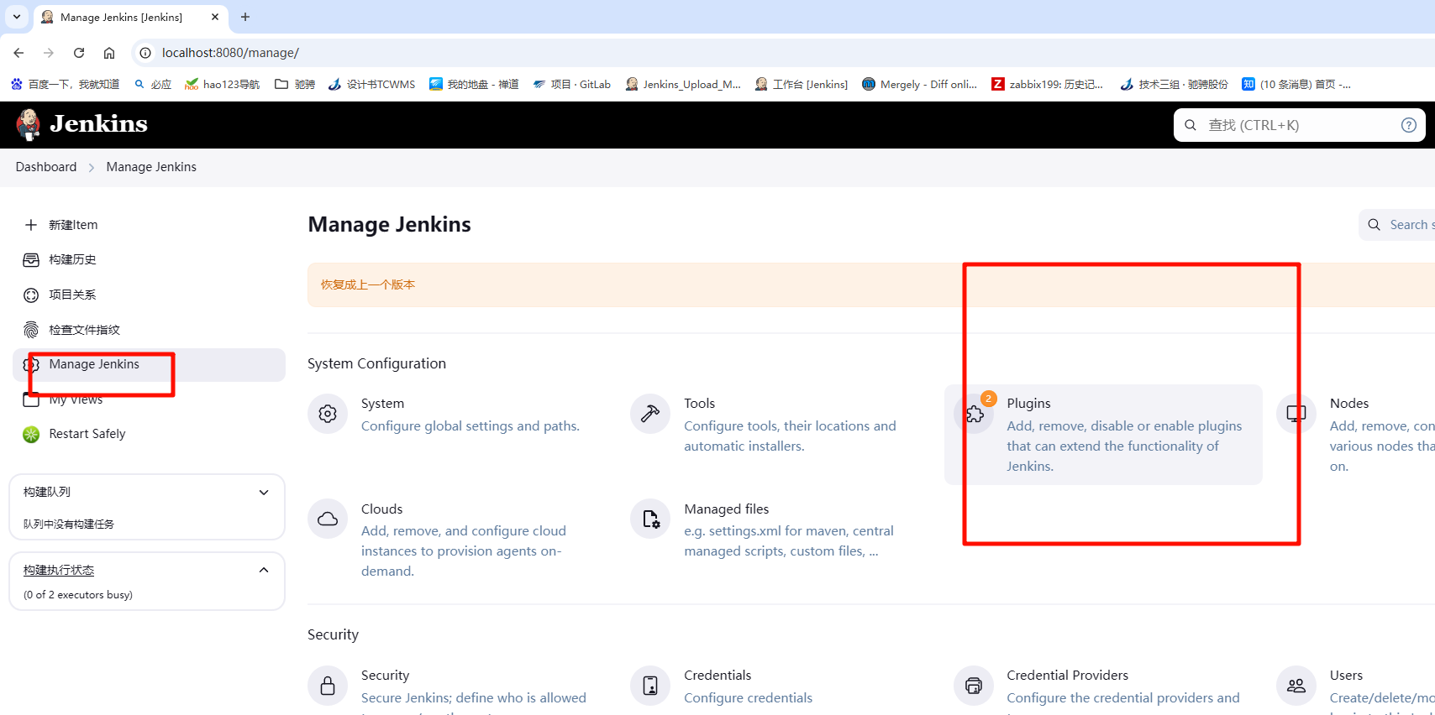
Task: Click the Plugins puzzle icon
Action: (974, 414)
